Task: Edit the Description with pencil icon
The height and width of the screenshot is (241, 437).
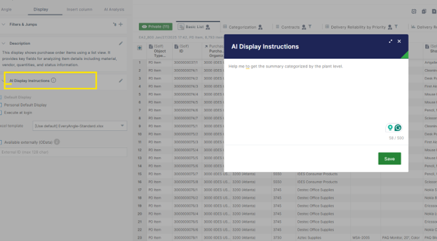Action: click(x=121, y=44)
